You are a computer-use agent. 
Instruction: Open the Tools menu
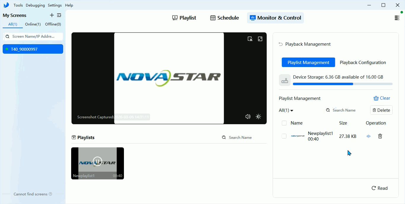pyautogui.click(x=18, y=5)
